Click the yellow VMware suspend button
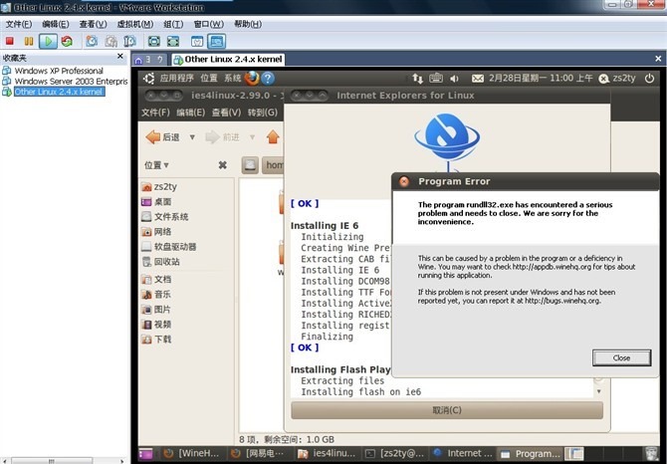Viewport: 667px width, 464px height. [29, 41]
